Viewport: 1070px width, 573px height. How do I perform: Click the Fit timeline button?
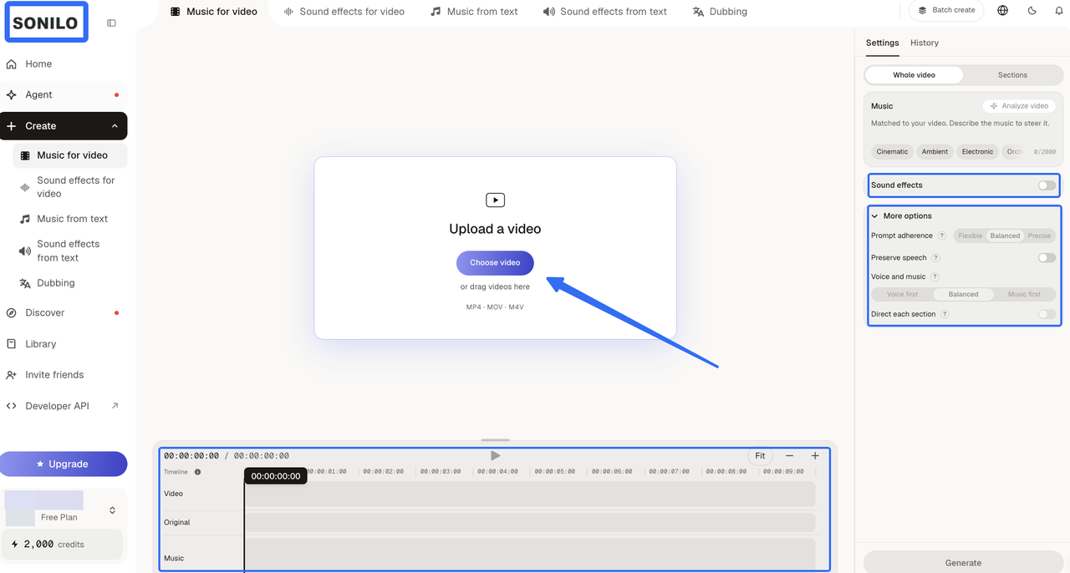760,456
